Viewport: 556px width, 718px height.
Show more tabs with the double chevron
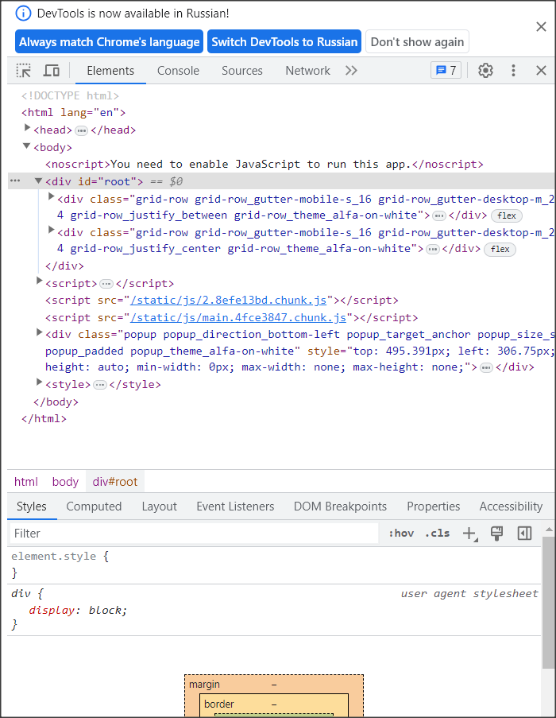pyautogui.click(x=351, y=71)
